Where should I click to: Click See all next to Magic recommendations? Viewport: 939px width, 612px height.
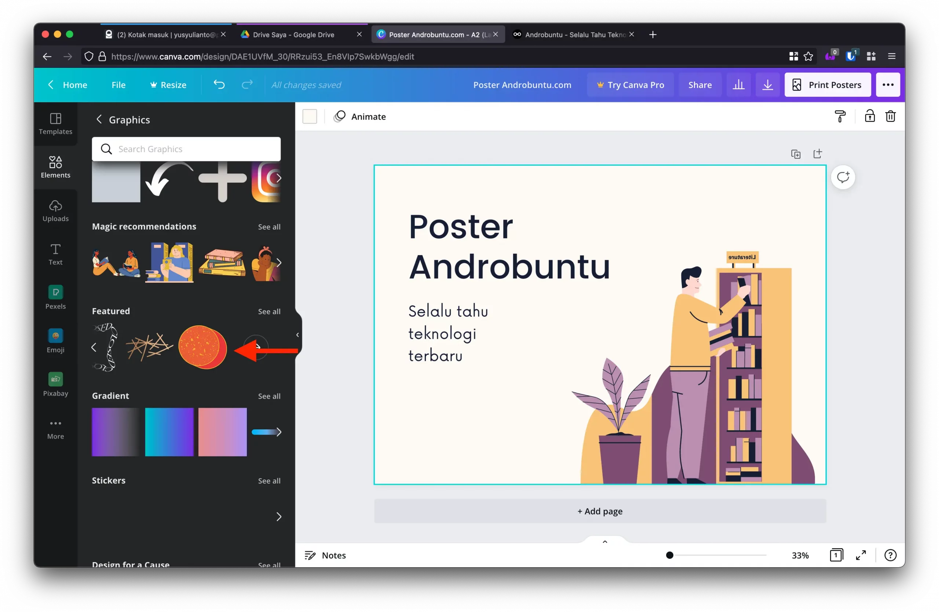(269, 227)
